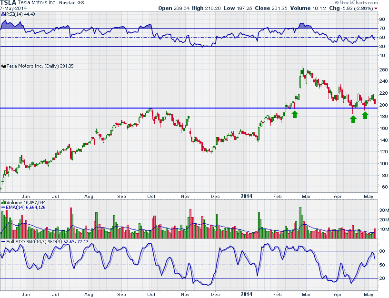Click the red down-triangle change indicator

point(376,9)
